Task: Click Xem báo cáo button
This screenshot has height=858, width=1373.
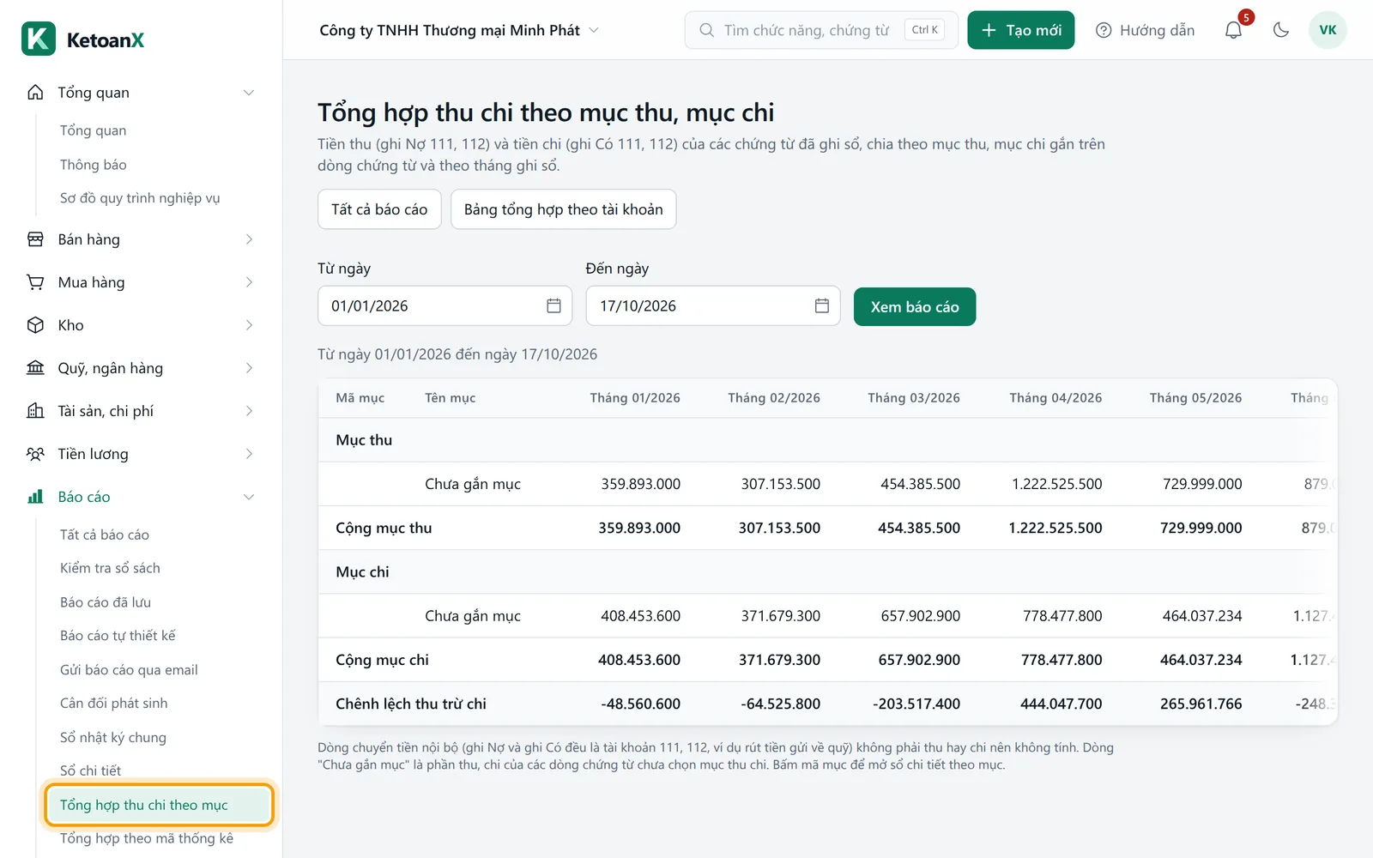Action: point(915,306)
